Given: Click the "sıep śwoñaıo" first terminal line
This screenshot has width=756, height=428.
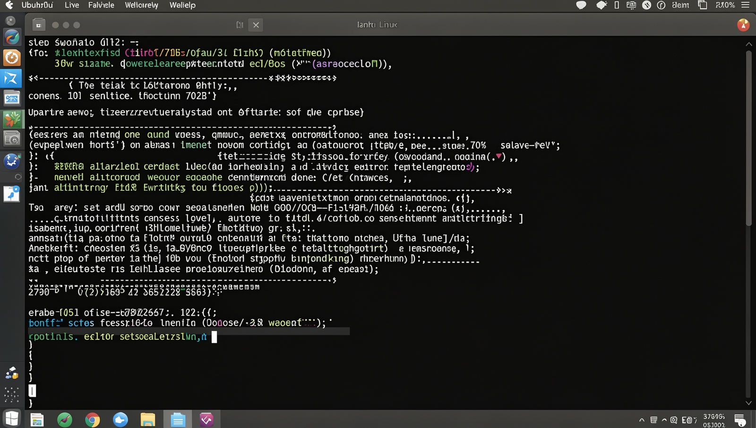Looking at the screenshot, I should tap(84, 42).
